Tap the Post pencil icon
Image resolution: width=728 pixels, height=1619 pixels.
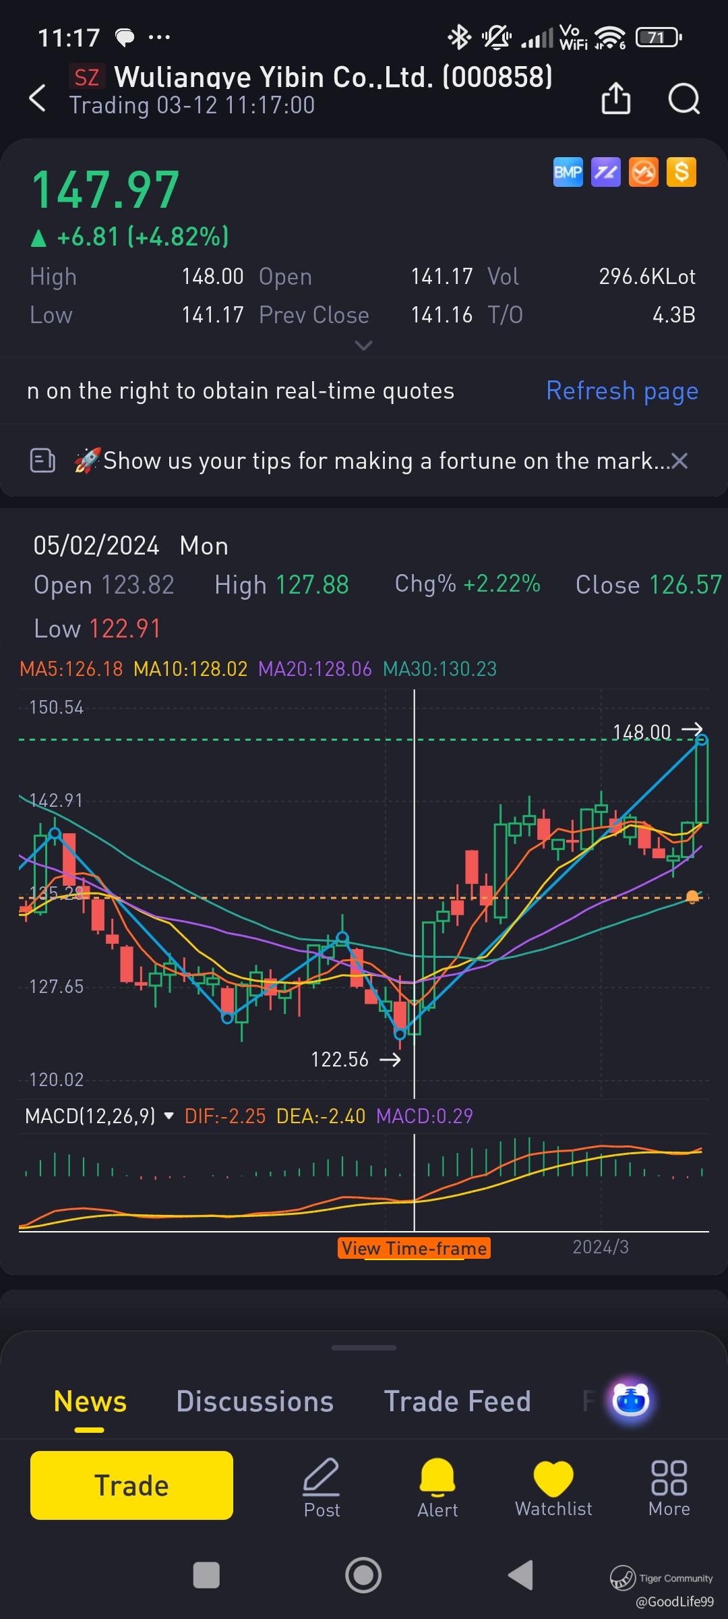coord(322,1488)
